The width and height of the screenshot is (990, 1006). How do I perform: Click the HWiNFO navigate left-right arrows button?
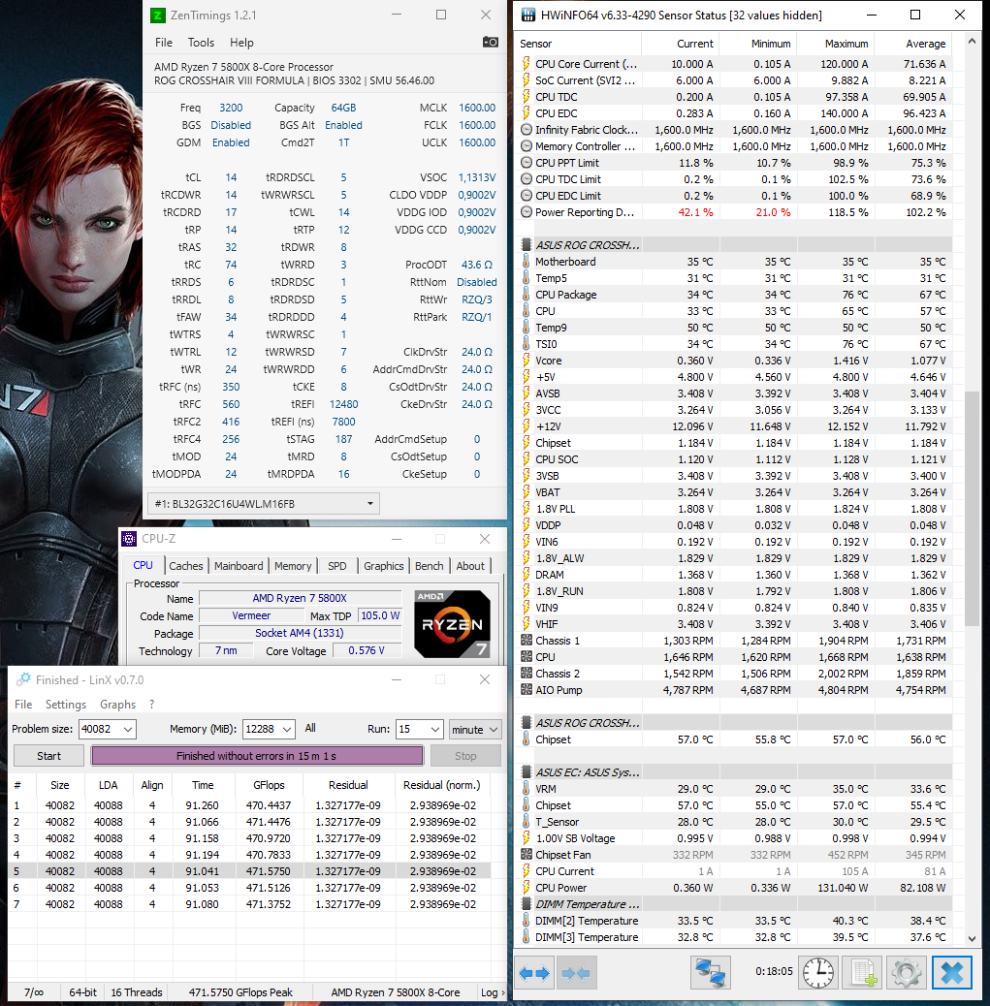click(x=534, y=973)
